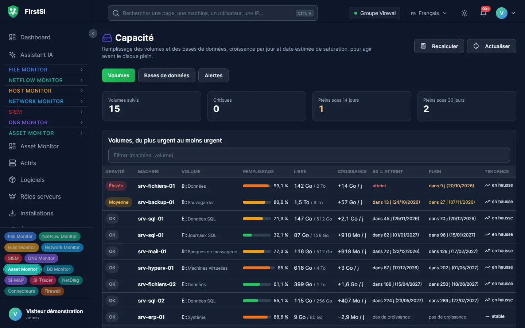The height and width of the screenshot is (328, 525).
Task: Click the Capacité disk icon beside the title
Action: [x=107, y=38]
